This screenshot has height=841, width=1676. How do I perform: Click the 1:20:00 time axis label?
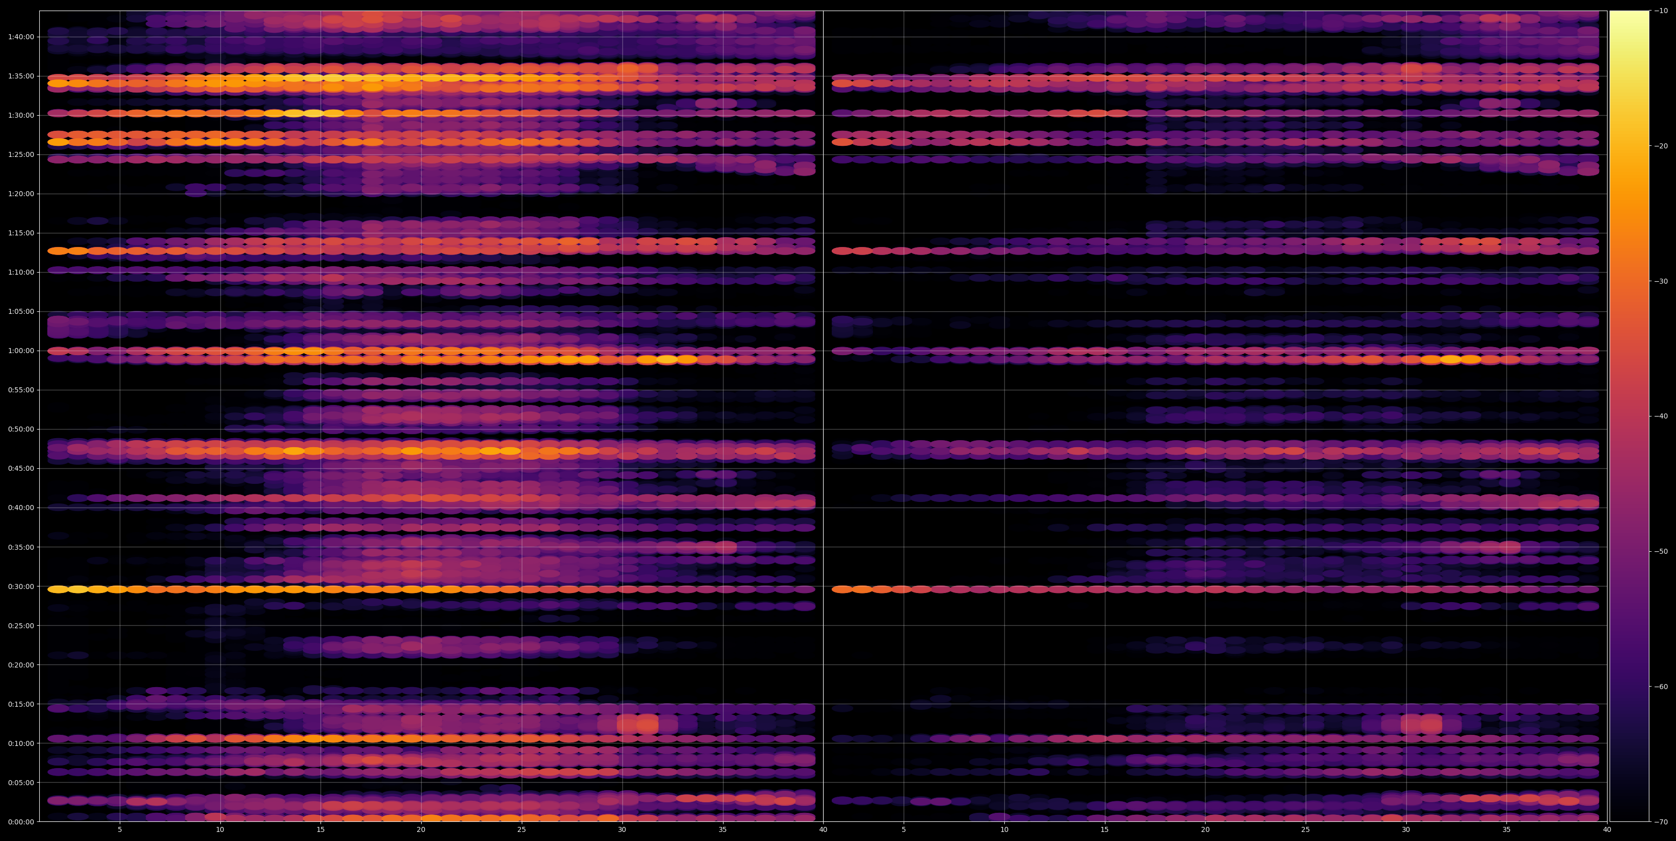21,194
